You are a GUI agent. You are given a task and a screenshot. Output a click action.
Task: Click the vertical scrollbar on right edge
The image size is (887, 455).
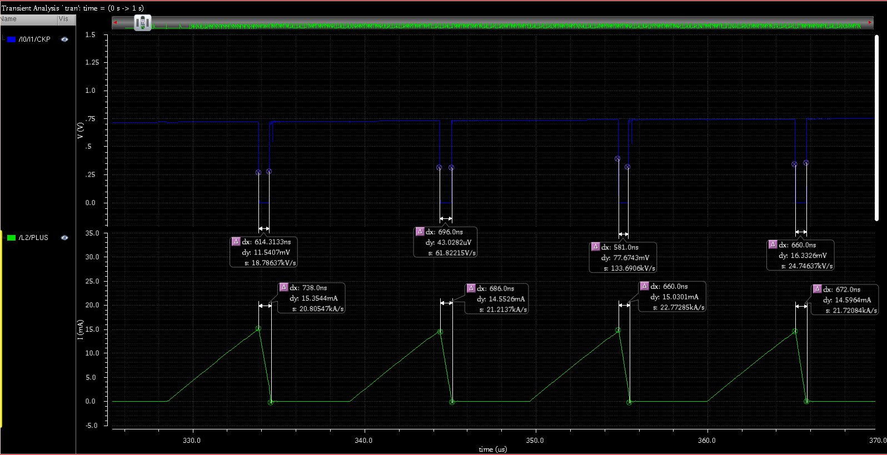(x=876, y=128)
